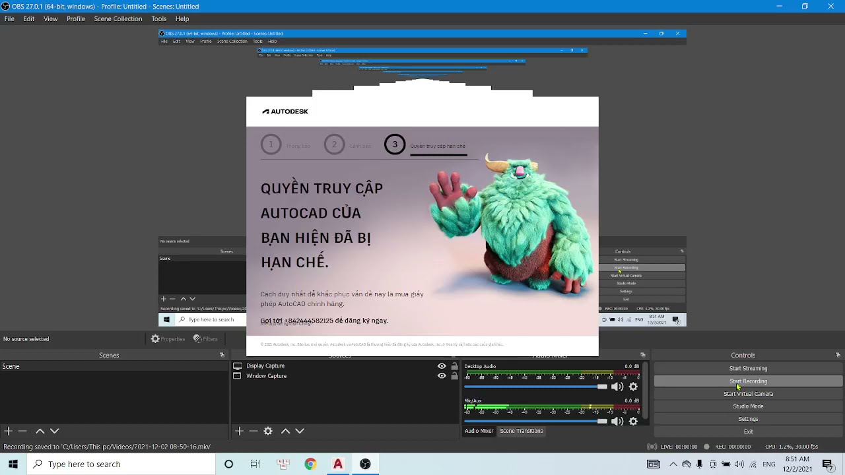Open Settings from Controls panel
This screenshot has height=475, width=845.
[x=748, y=419]
